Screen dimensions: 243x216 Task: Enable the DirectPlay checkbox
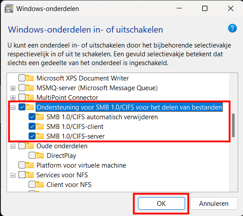click(32, 155)
